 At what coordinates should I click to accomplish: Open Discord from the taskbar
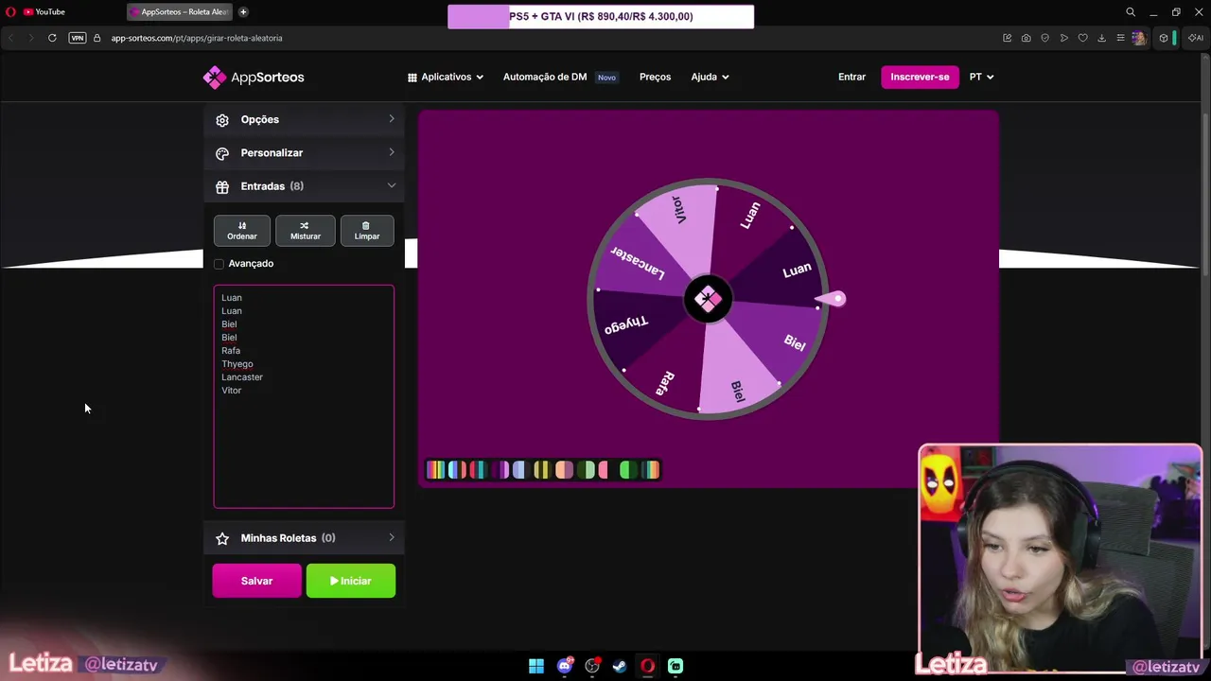(565, 666)
